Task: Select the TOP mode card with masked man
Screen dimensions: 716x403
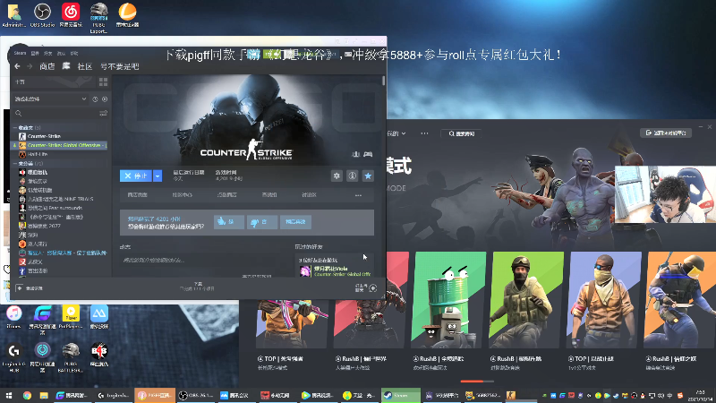Action: click(603, 300)
